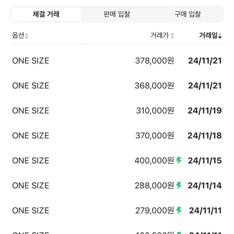Click the 24/11/15 trade date

(x=205, y=161)
